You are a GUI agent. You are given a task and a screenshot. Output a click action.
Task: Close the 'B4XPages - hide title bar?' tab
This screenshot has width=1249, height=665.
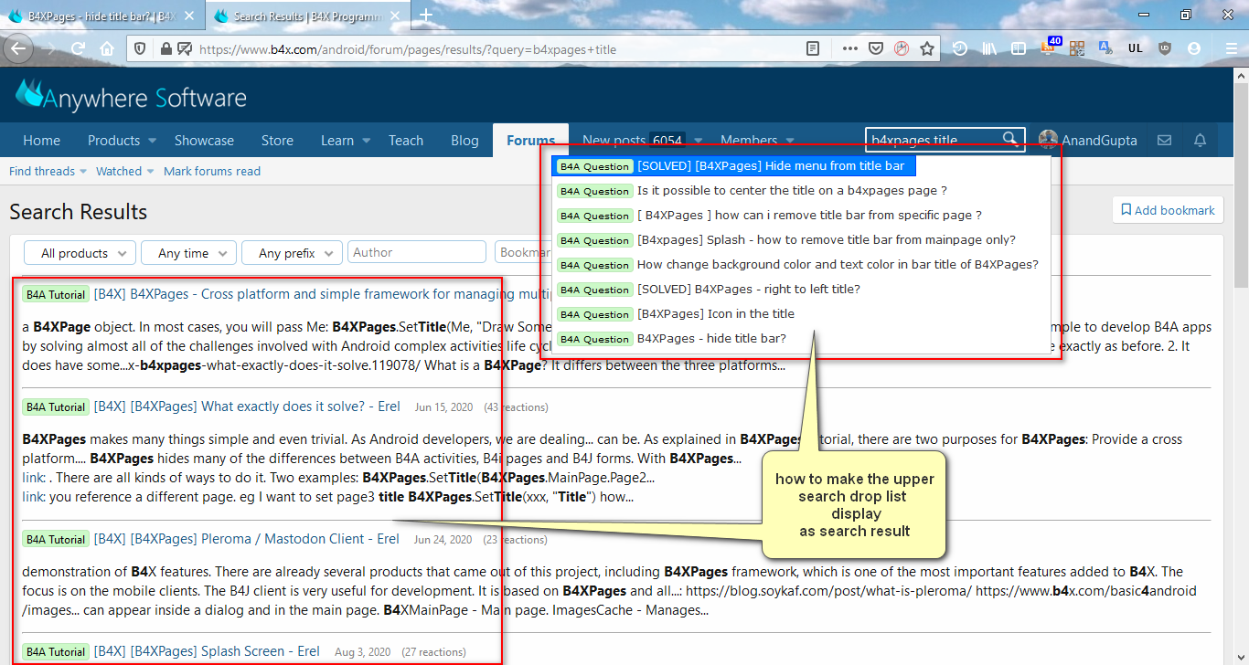tap(190, 16)
